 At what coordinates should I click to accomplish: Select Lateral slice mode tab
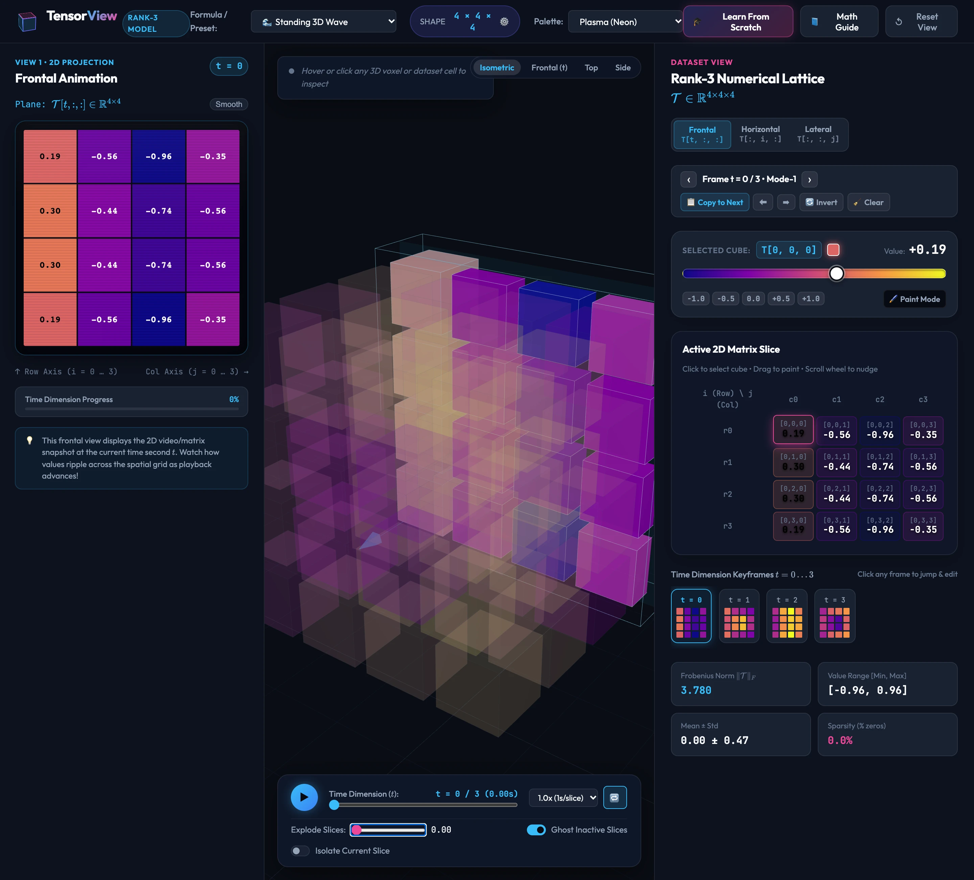[818, 134]
